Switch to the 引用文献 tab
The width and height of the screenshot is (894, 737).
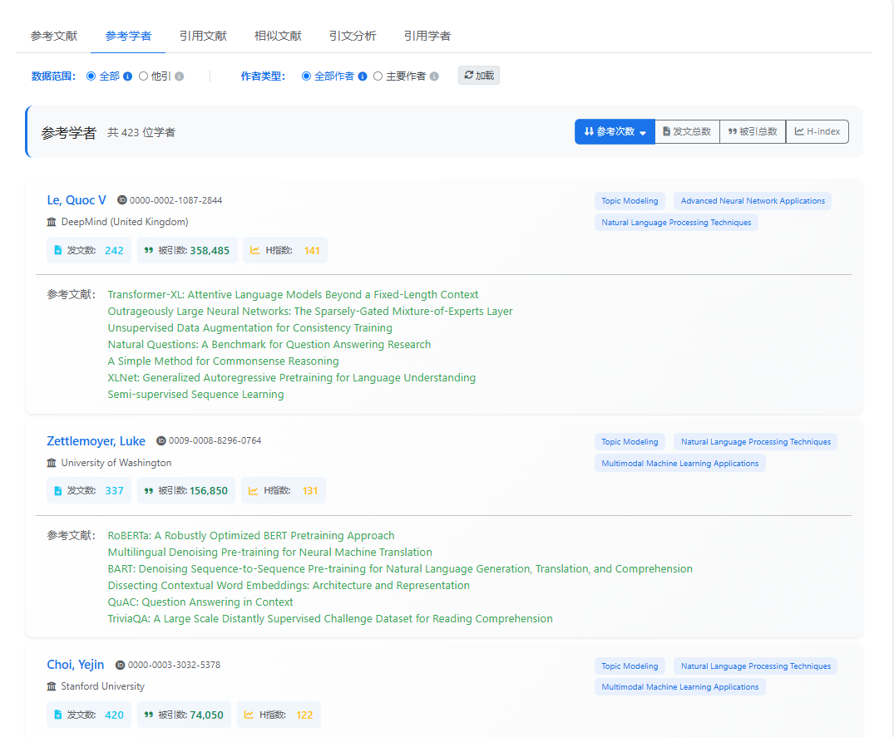[x=203, y=36]
